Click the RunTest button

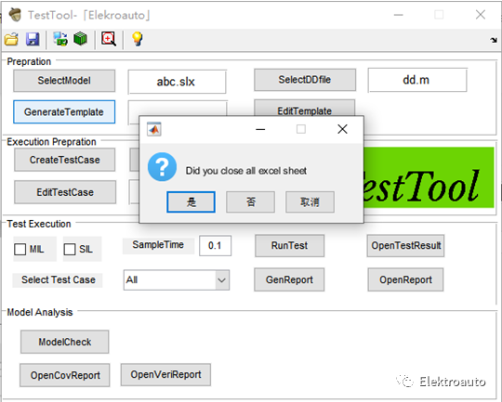[x=289, y=246]
